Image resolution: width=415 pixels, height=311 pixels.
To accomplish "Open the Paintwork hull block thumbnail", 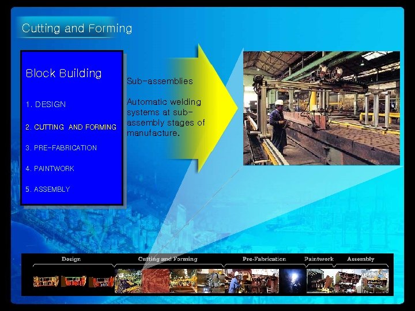I will [320, 281].
